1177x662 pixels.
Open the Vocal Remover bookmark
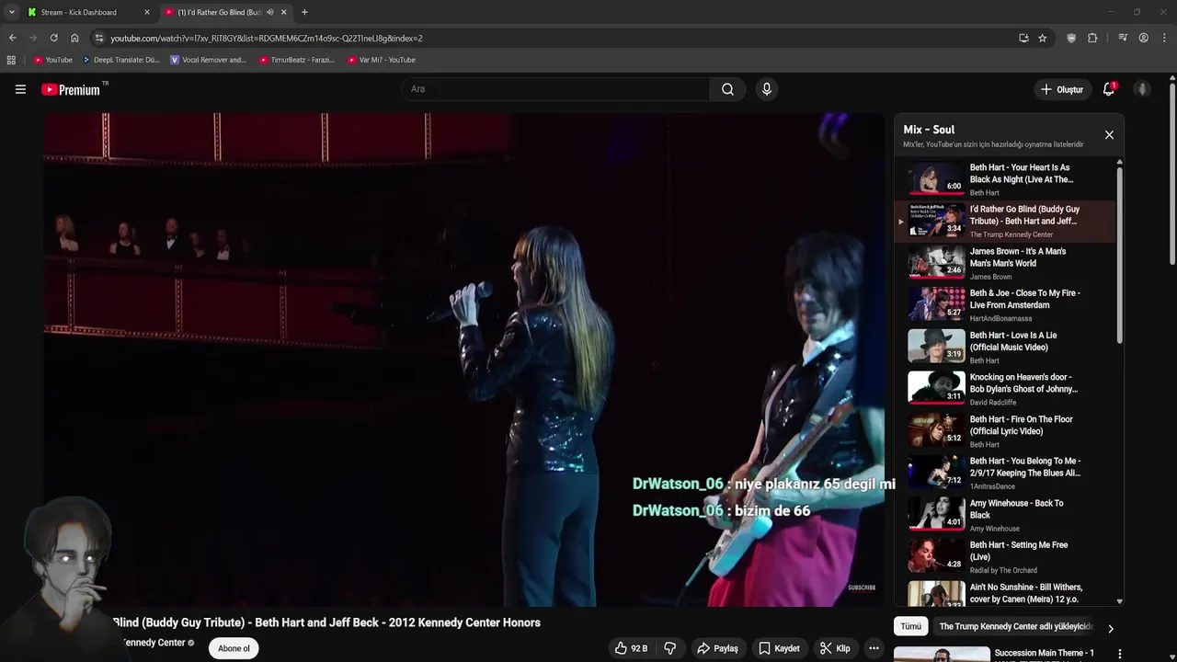209,60
